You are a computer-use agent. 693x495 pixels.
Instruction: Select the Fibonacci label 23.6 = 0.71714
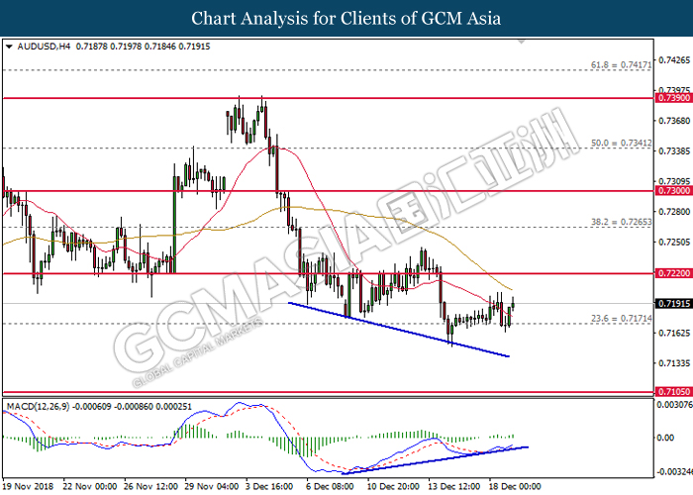coord(621,319)
